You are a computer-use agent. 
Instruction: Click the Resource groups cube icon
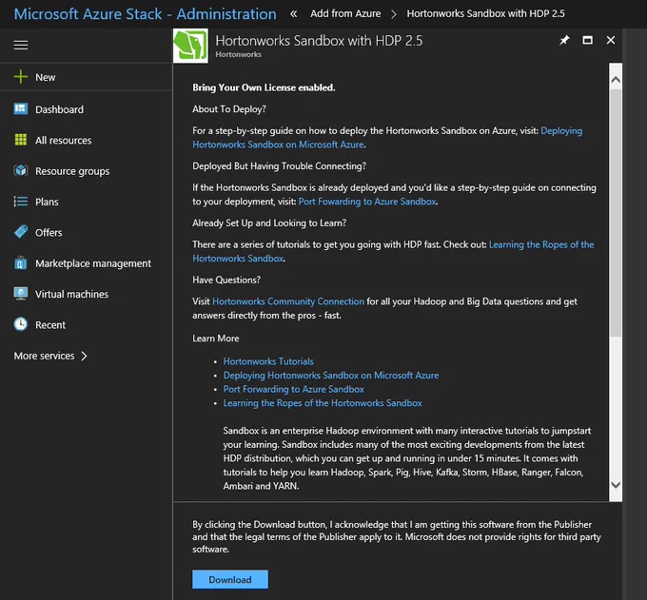coord(21,170)
